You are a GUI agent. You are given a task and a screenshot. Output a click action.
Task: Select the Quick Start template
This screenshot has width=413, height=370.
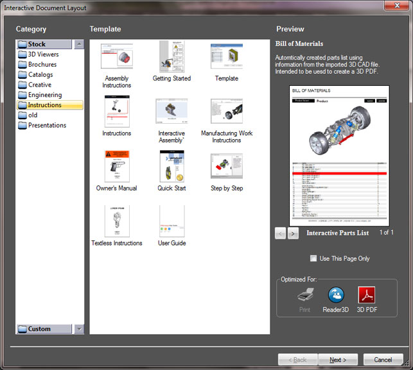(x=171, y=167)
